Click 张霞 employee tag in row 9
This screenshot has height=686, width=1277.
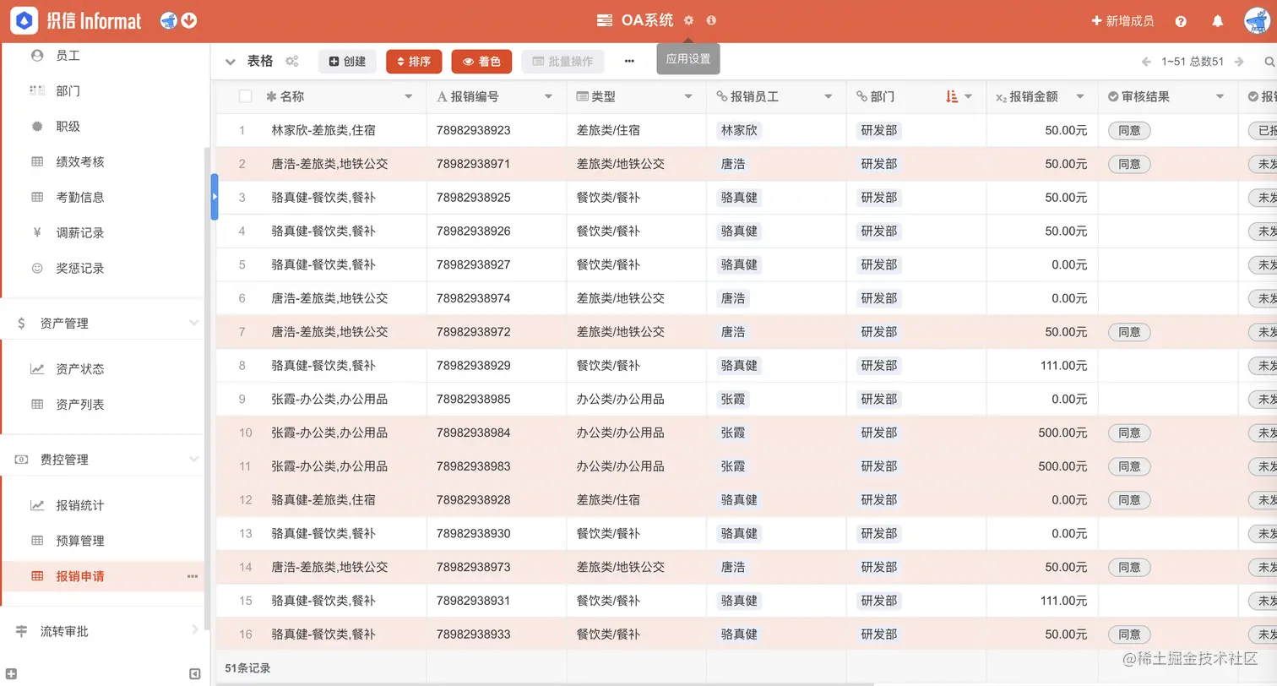coord(733,399)
